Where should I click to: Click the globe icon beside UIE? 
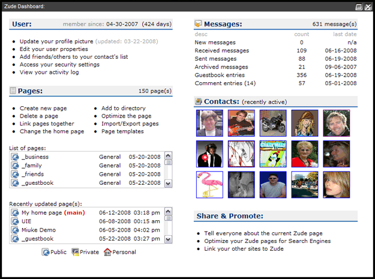pyautogui.click(x=15, y=221)
